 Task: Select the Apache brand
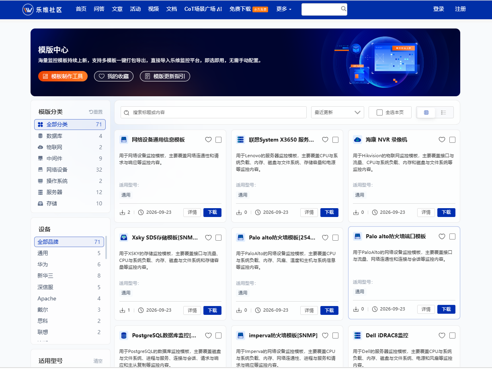click(69, 298)
